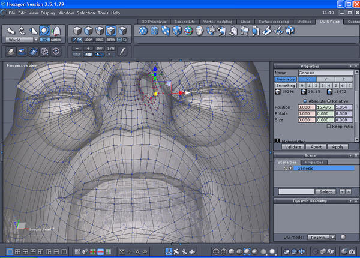Enable the Keep ratio checkbox
The height and width of the screenshot is (258, 360).
(x=328, y=127)
